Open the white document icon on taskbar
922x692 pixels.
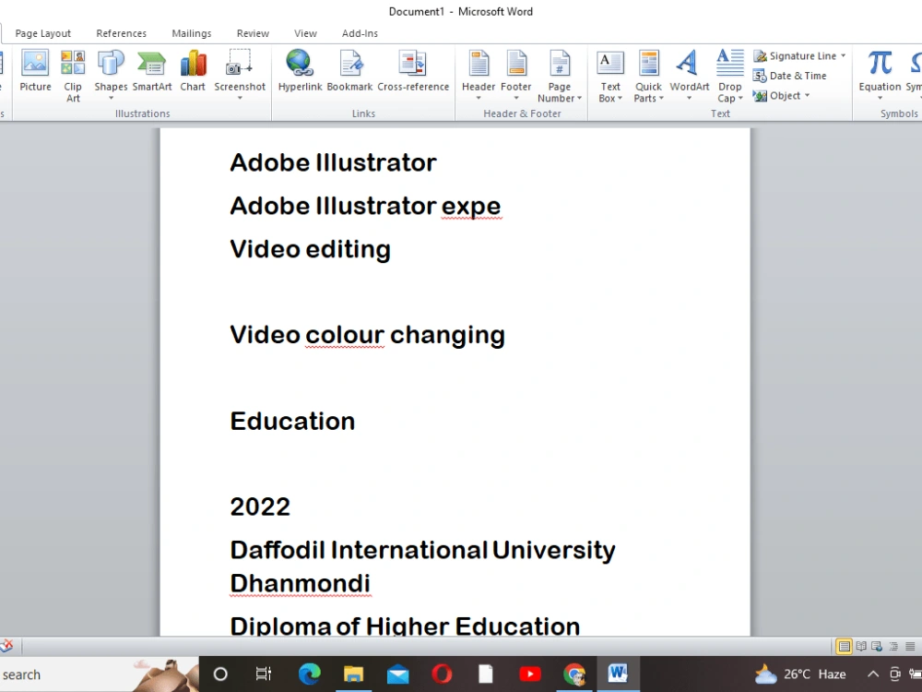coord(486,674)
